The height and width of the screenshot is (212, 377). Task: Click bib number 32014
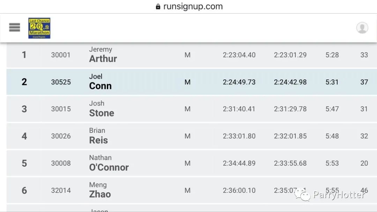(x=61, y=190)
